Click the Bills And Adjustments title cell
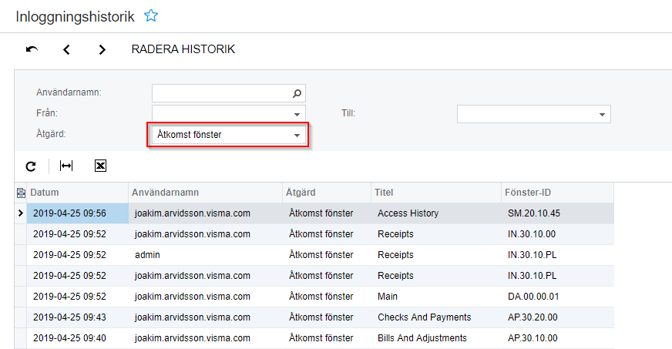Image resolution: width=672 pixels, height=349 pixels. 422,338
